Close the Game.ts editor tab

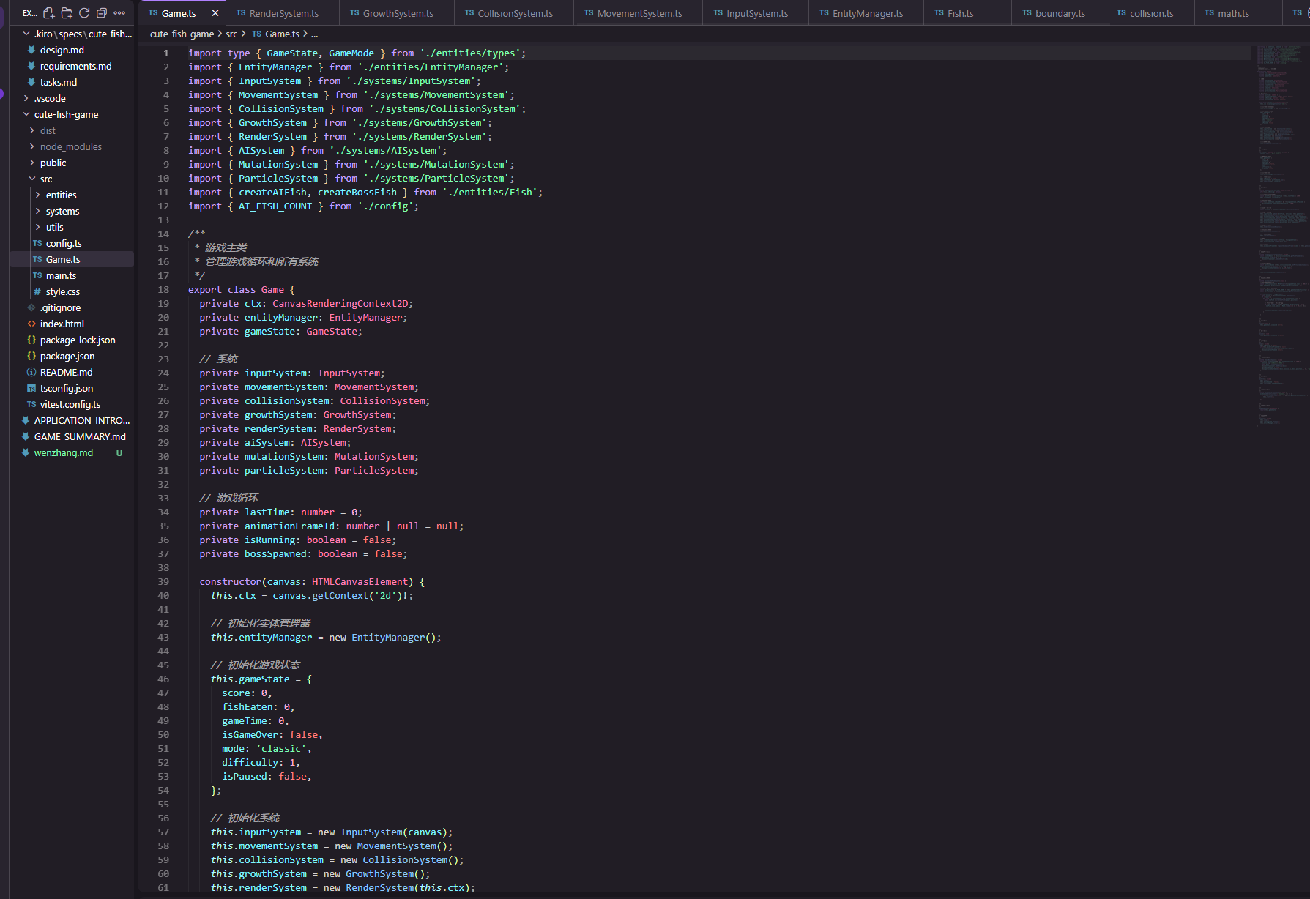[x=215, y=13]
